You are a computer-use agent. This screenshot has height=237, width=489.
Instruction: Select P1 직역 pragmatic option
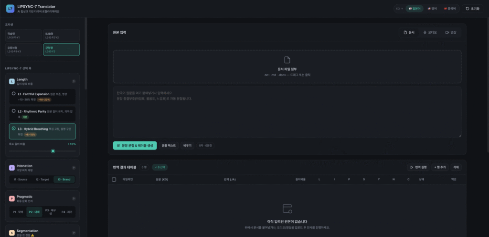pyautogui.click(x=18, y=212)
